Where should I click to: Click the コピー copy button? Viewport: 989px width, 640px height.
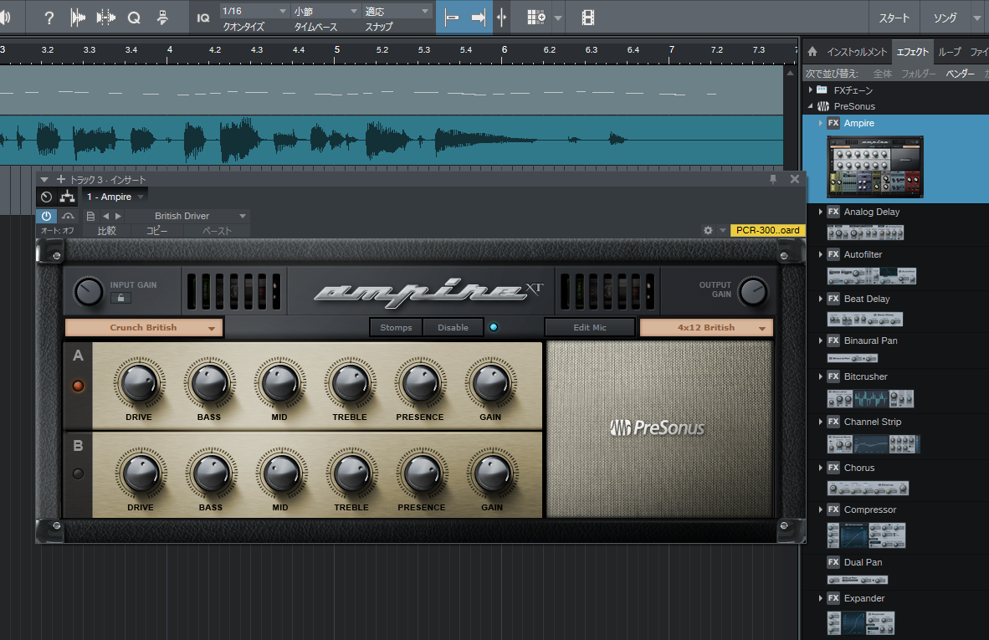(x=157, y=231)
